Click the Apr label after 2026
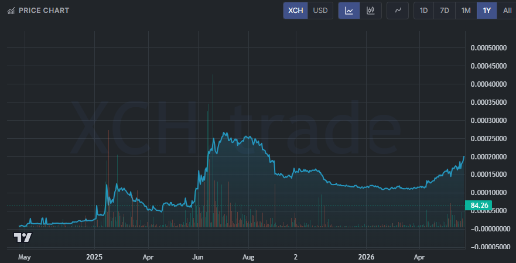The image size is (516, 263). click(420, 256)
